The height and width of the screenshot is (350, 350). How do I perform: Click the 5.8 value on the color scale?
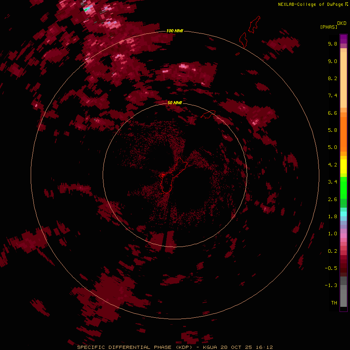[x=332, y=130]
